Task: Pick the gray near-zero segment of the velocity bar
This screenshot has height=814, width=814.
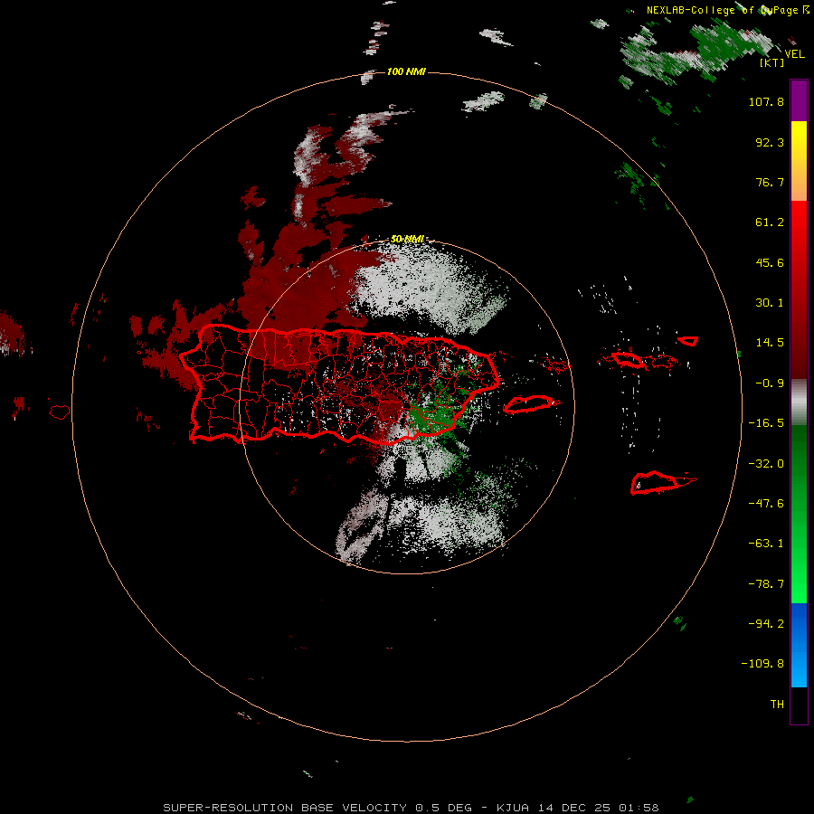Action: pos(799,402)
